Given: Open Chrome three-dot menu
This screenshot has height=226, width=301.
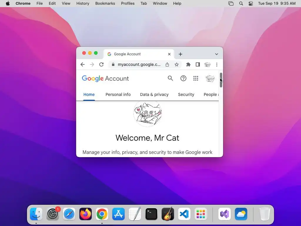Looking at the screenshot, I should pos(217,64).
